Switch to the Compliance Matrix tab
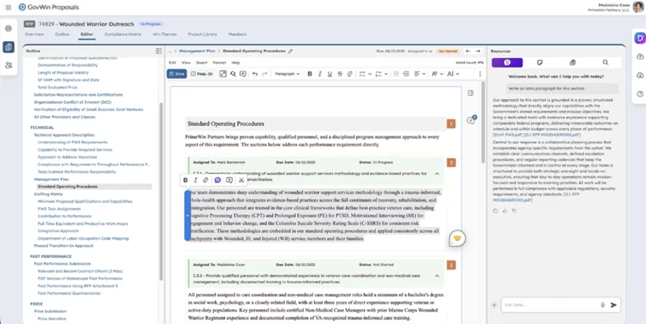Viewport: 646px width, 324px height. (x=123, y=34)
